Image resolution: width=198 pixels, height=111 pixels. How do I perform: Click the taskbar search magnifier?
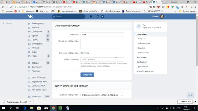11,108
